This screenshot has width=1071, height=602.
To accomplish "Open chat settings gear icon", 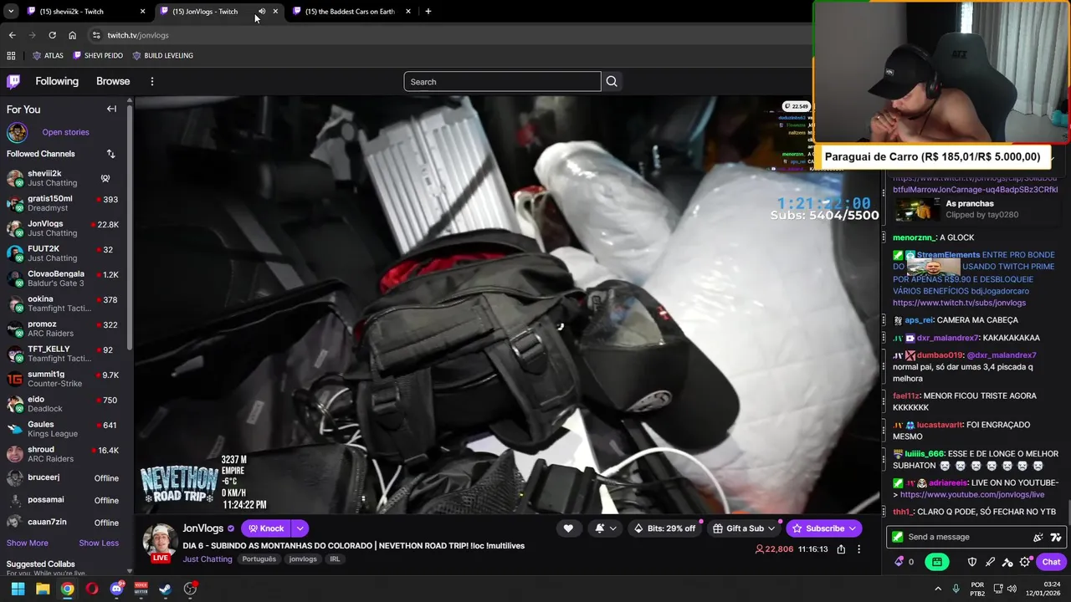I will click(1025, 562).
